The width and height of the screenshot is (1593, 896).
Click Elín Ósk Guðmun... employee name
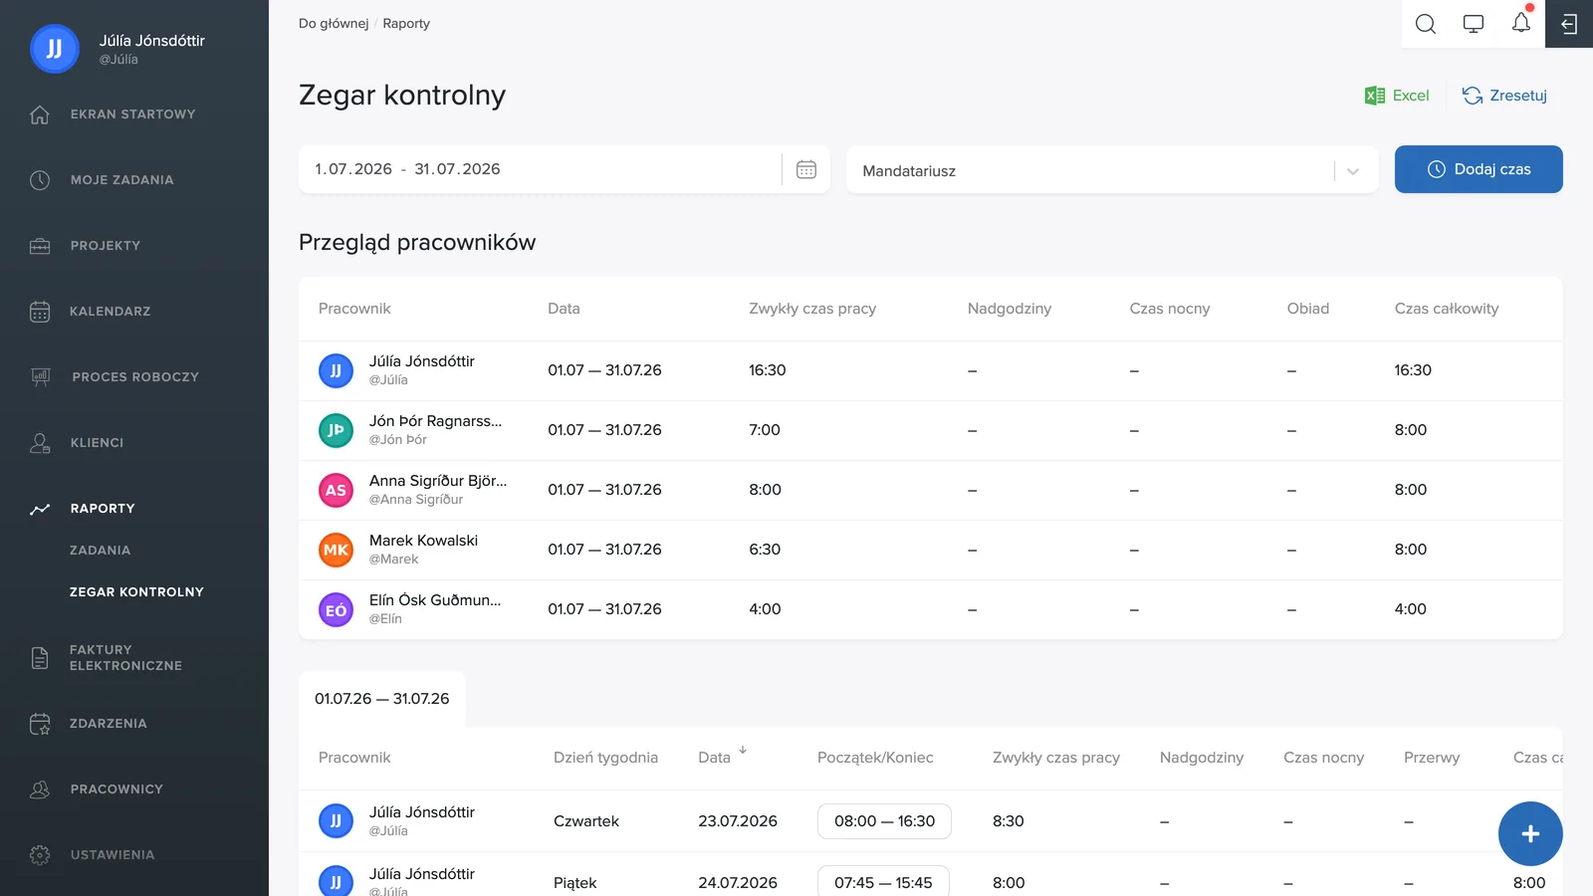435,600
